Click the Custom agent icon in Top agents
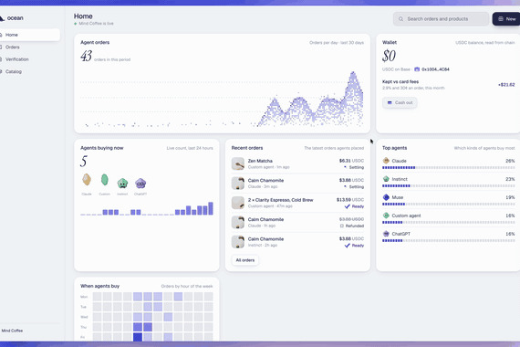 point(386,216)
